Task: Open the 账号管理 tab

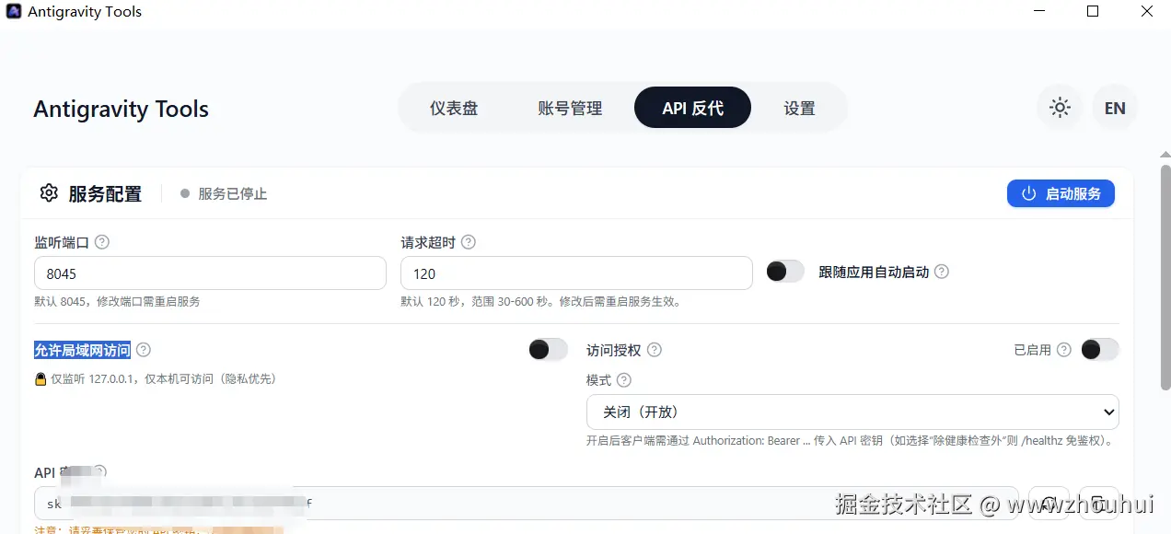Action: pos(570,108)
